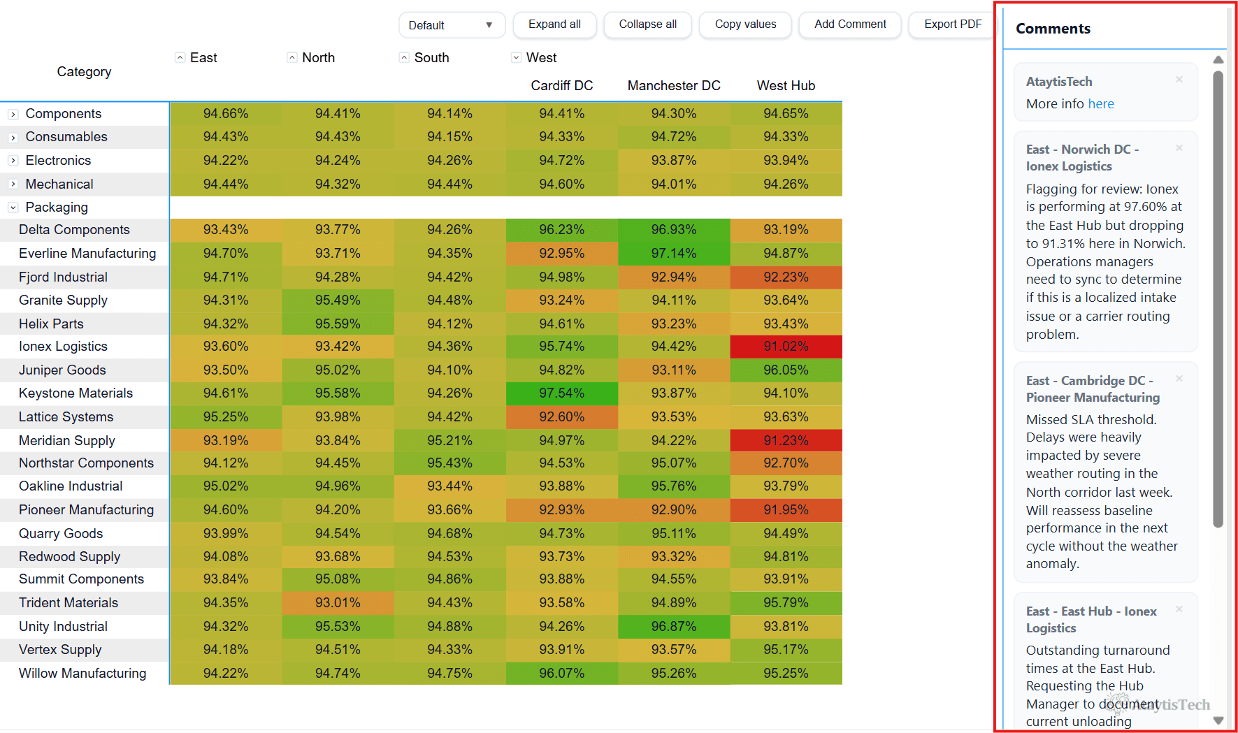The image size is (1238, 733).
Task: Click the 96.87% Unity Industrial Manchester cell
Action: 674,627
